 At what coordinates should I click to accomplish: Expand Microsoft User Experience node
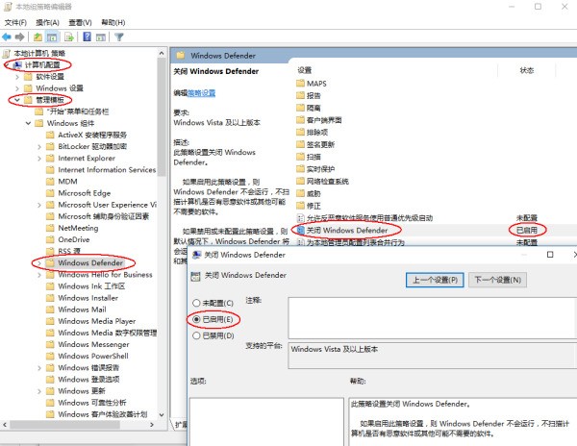point(39,205)
